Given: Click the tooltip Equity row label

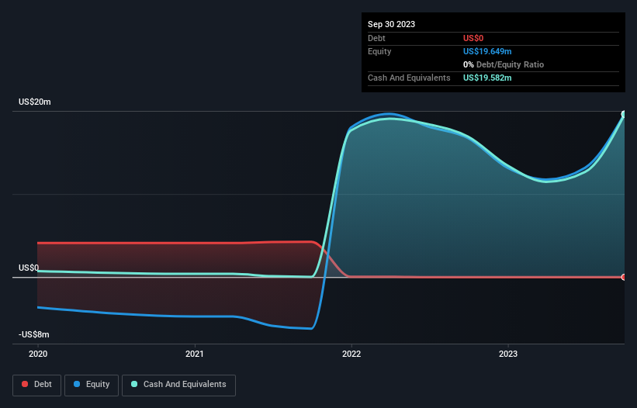Looking at the screenshot, I should pos(379,51).
